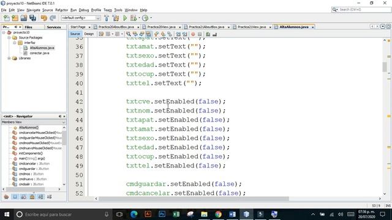The image size is (392, 220).
Task: Open the Tools menu
Action: 118,10
